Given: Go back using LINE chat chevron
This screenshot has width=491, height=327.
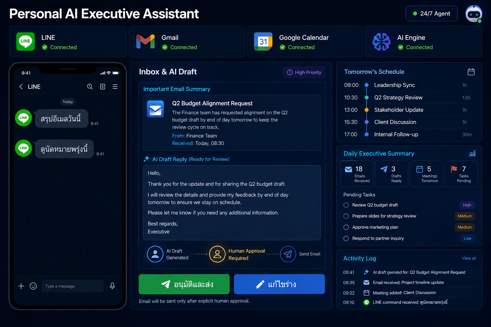Looking at the screenshot, I should click(x=21, y=87).
